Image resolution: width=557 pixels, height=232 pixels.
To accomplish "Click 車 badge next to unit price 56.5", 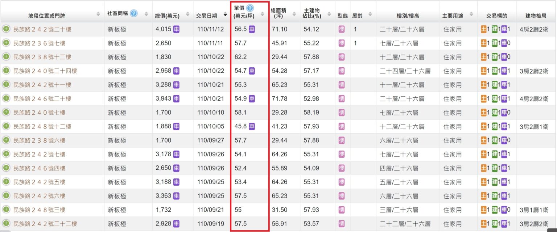I will pos(252,29).
